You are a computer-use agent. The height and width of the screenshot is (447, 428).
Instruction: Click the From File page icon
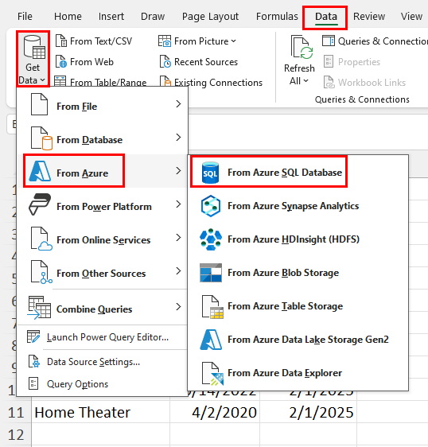click(x=39, y=104)
